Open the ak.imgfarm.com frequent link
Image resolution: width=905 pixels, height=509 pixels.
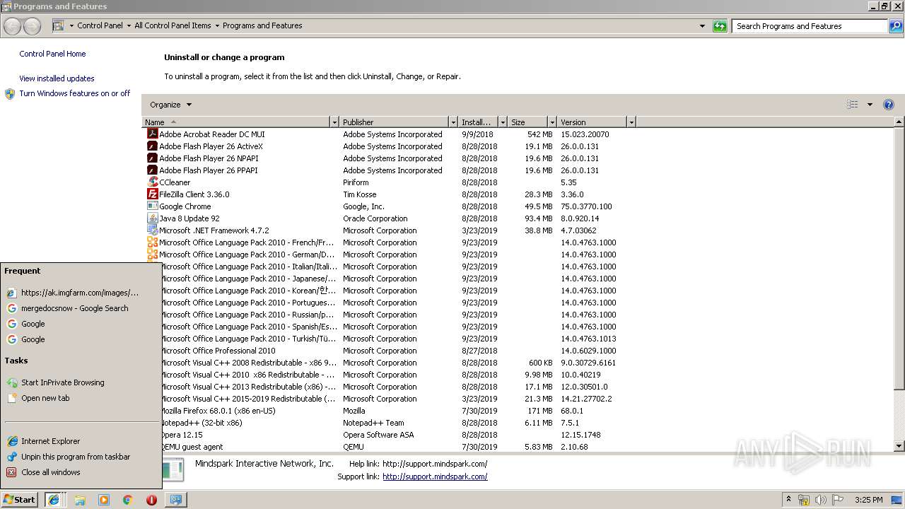pos(79,293)
